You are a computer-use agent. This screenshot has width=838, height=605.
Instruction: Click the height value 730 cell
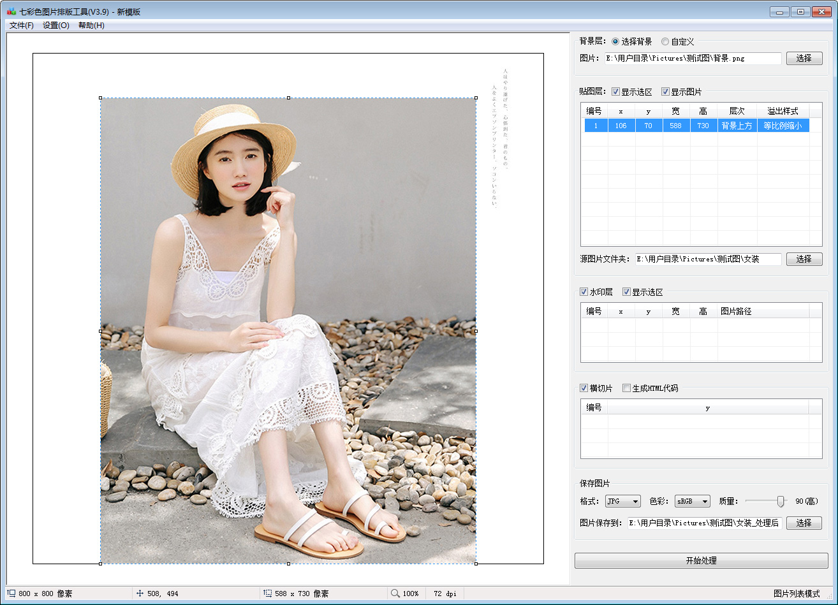point(703,126)
